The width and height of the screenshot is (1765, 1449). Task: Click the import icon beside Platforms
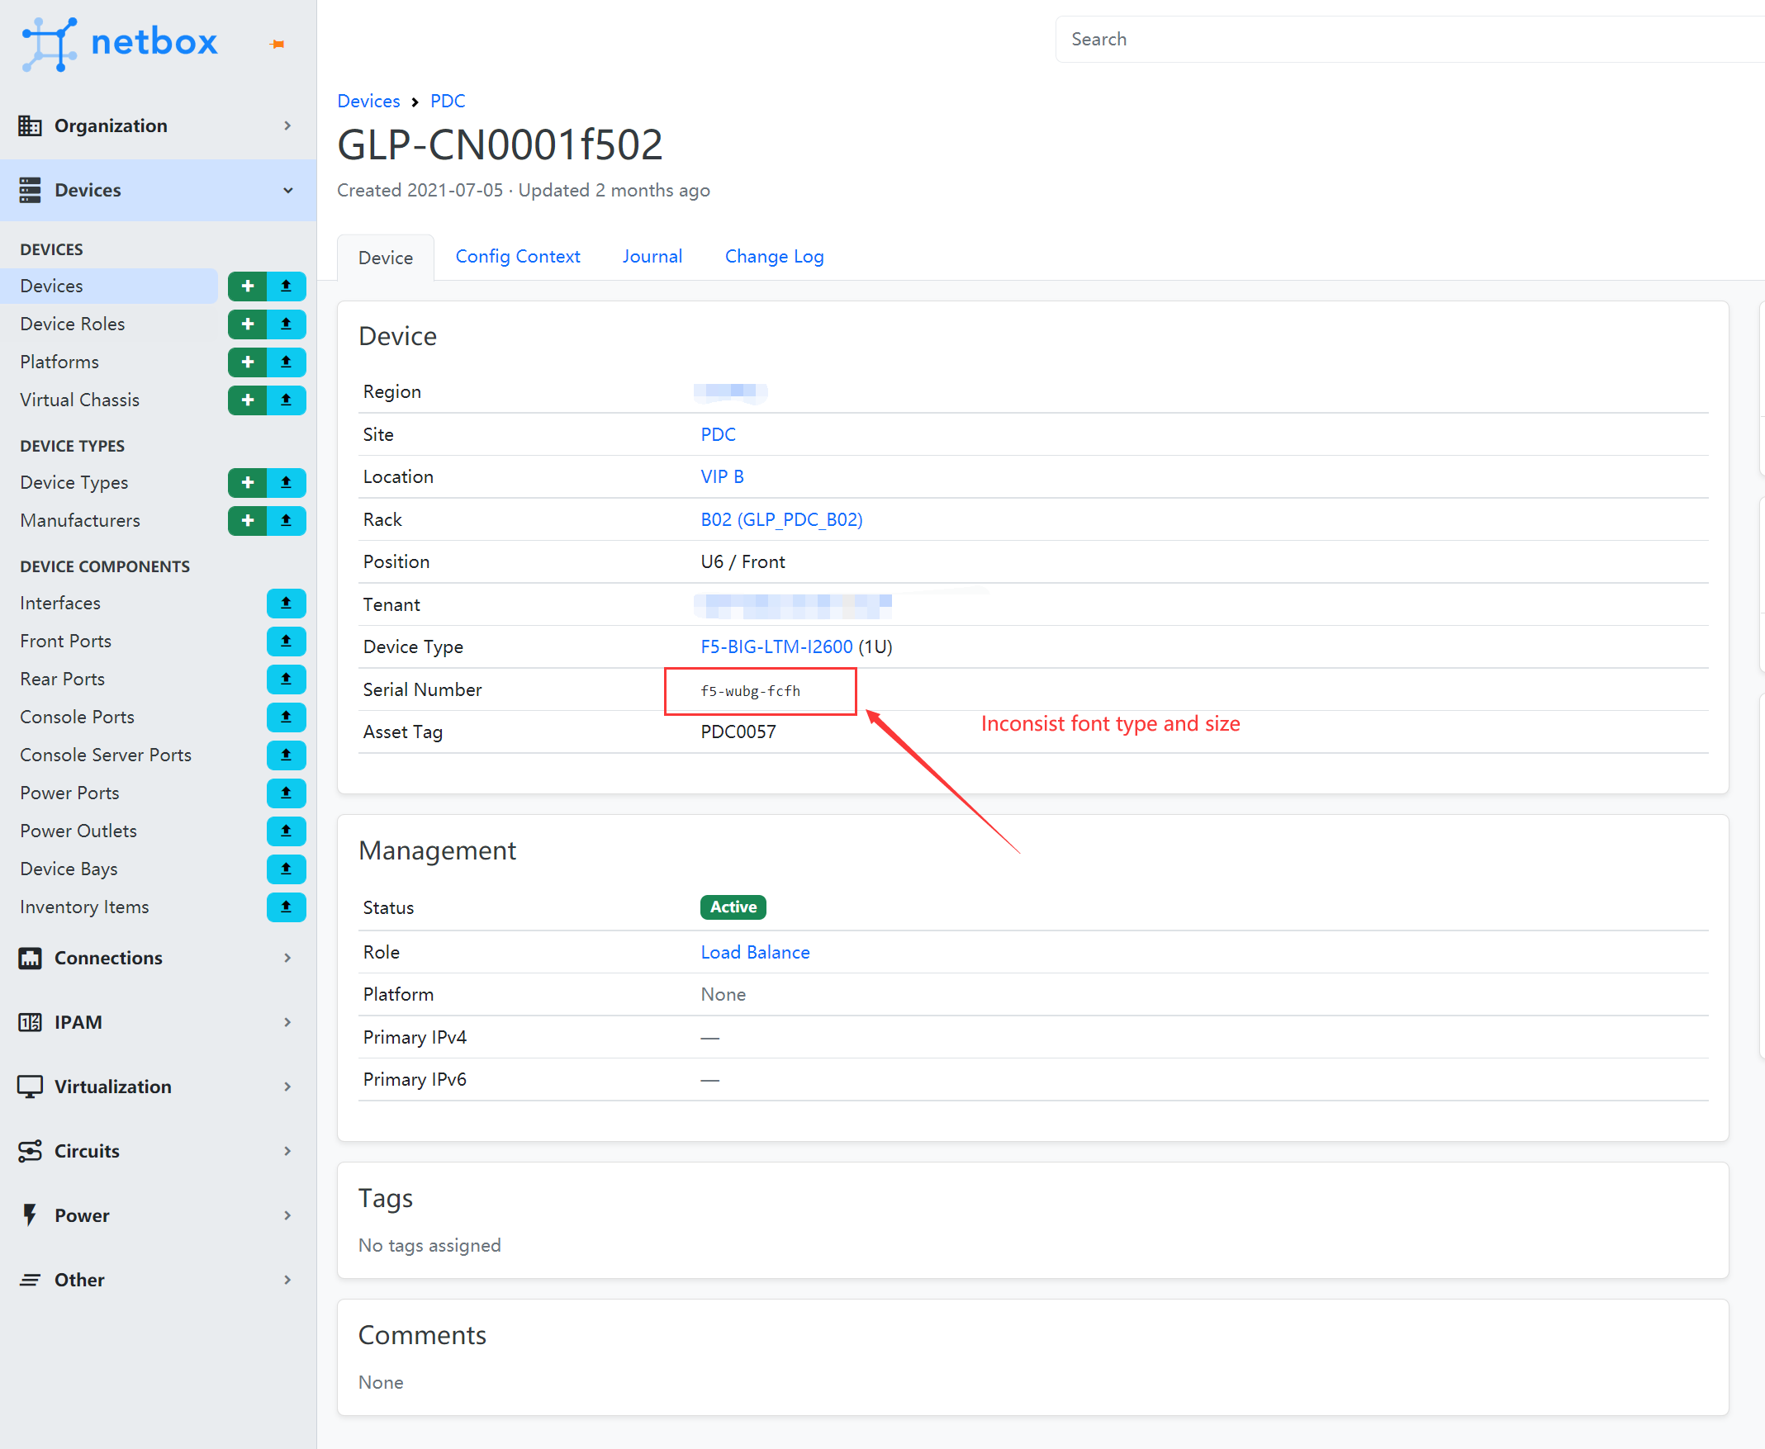point(287,362)
